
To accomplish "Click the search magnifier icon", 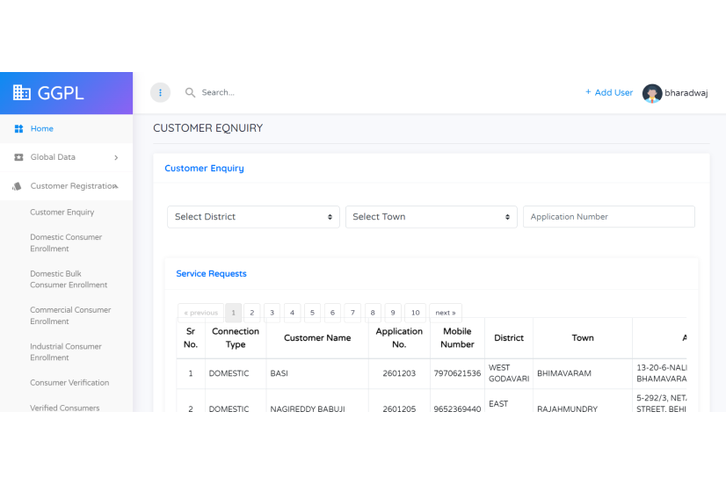I will [190, 92].
